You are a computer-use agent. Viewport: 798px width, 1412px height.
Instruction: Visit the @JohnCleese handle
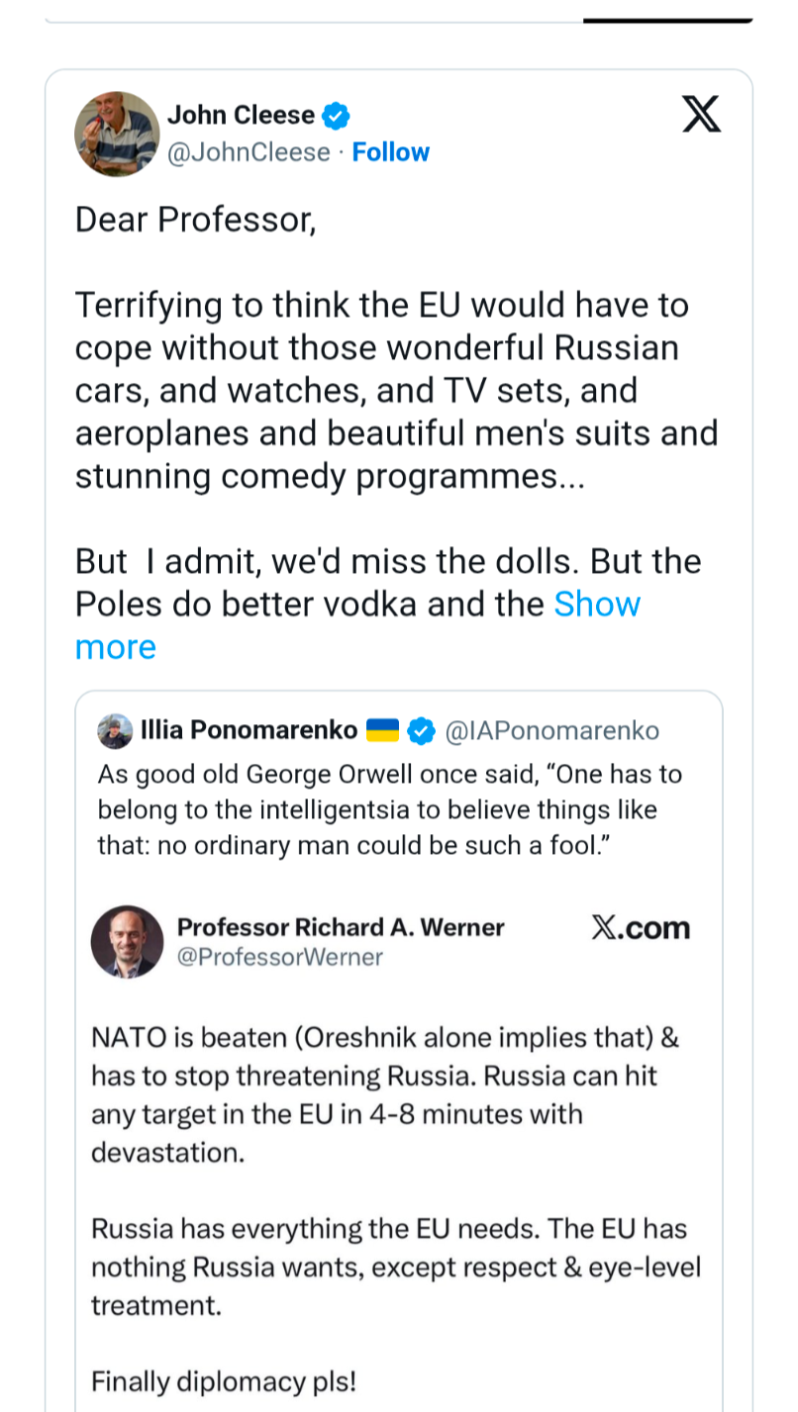[x=249, y=152]
